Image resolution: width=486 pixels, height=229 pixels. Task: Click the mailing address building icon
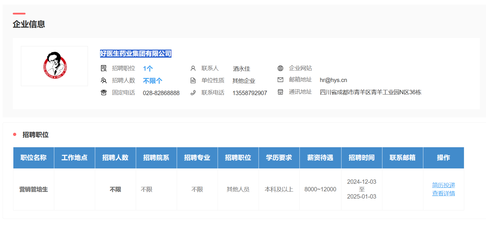click(280, 92)
